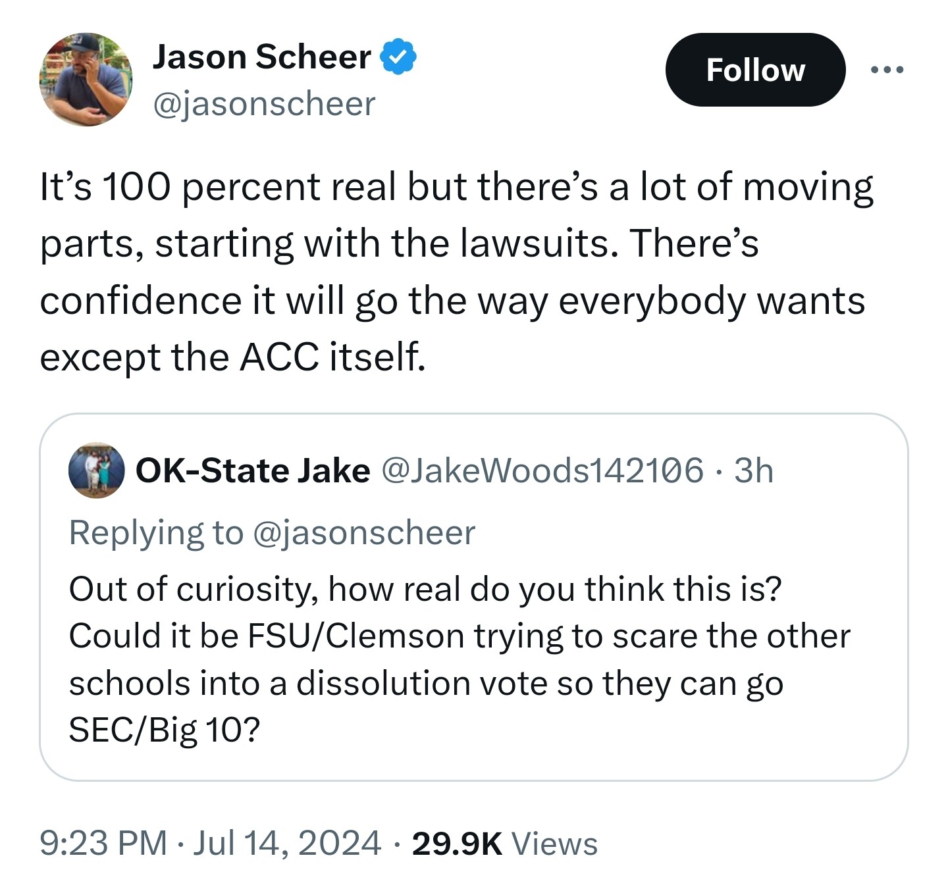Open OK-State Jake's avatar
Screen dimensions: 948x889
97,470
